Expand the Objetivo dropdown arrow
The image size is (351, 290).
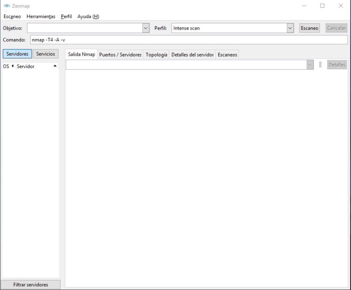pyautogui.click(x=146, y=28)
